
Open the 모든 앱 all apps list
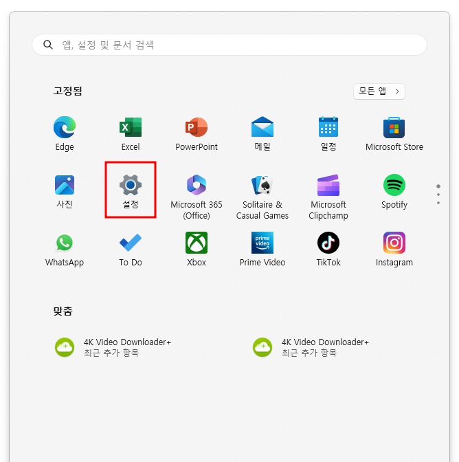click(x=379, y=91)
